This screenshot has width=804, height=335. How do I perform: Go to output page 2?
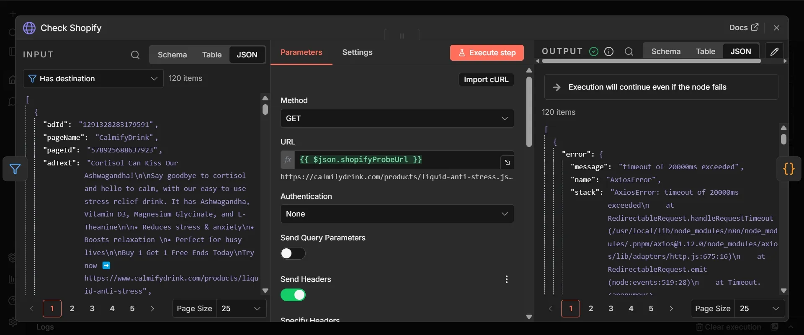(591, 309)
